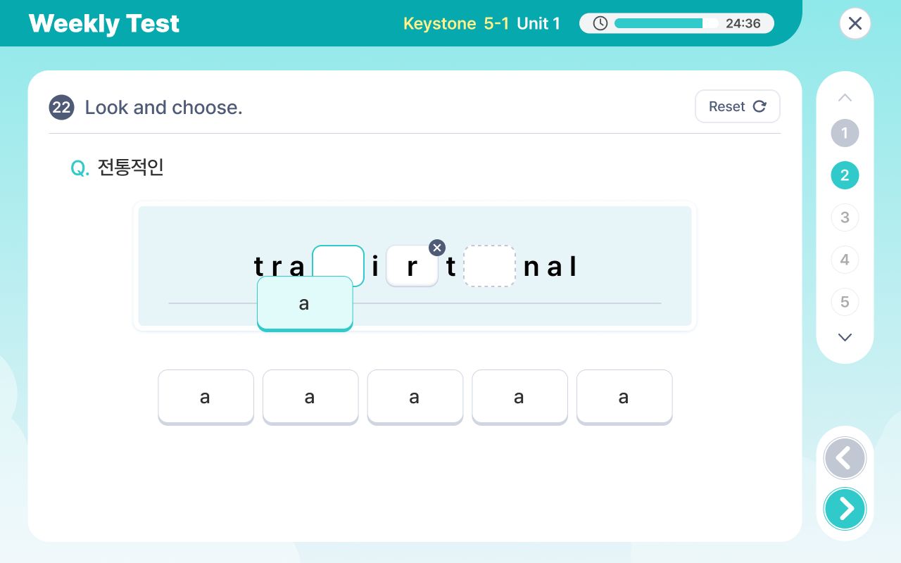
Task: Choose the first letter tile a
Action: point(206,397)
